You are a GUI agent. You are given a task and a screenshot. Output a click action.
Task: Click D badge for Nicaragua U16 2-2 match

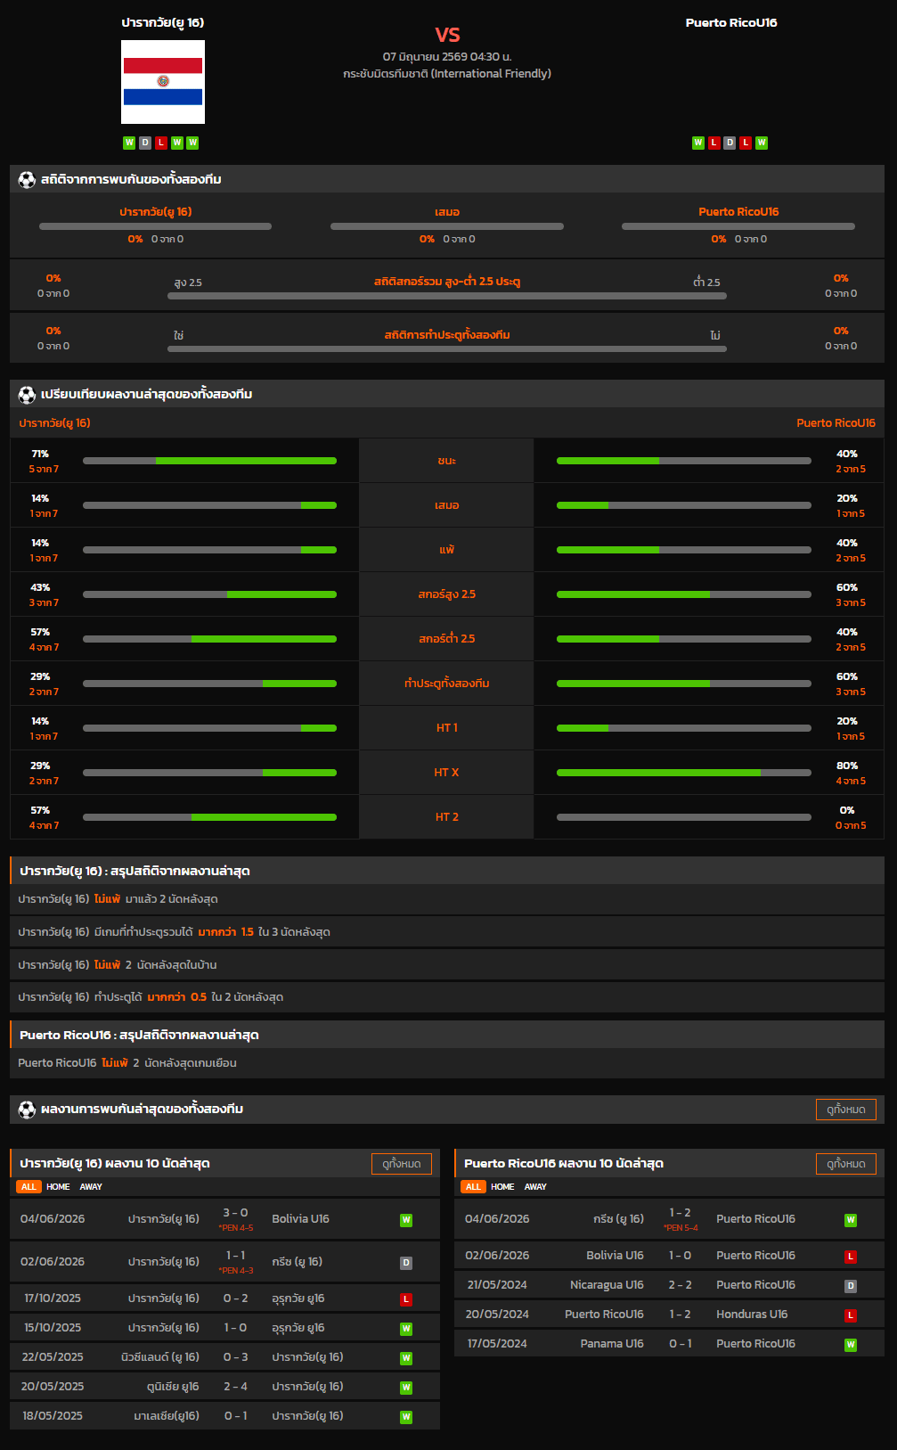pyautogui.click(x=851, y=1286)
